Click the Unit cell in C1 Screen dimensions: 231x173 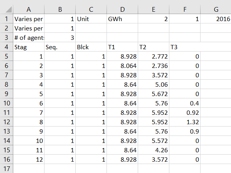91,19
